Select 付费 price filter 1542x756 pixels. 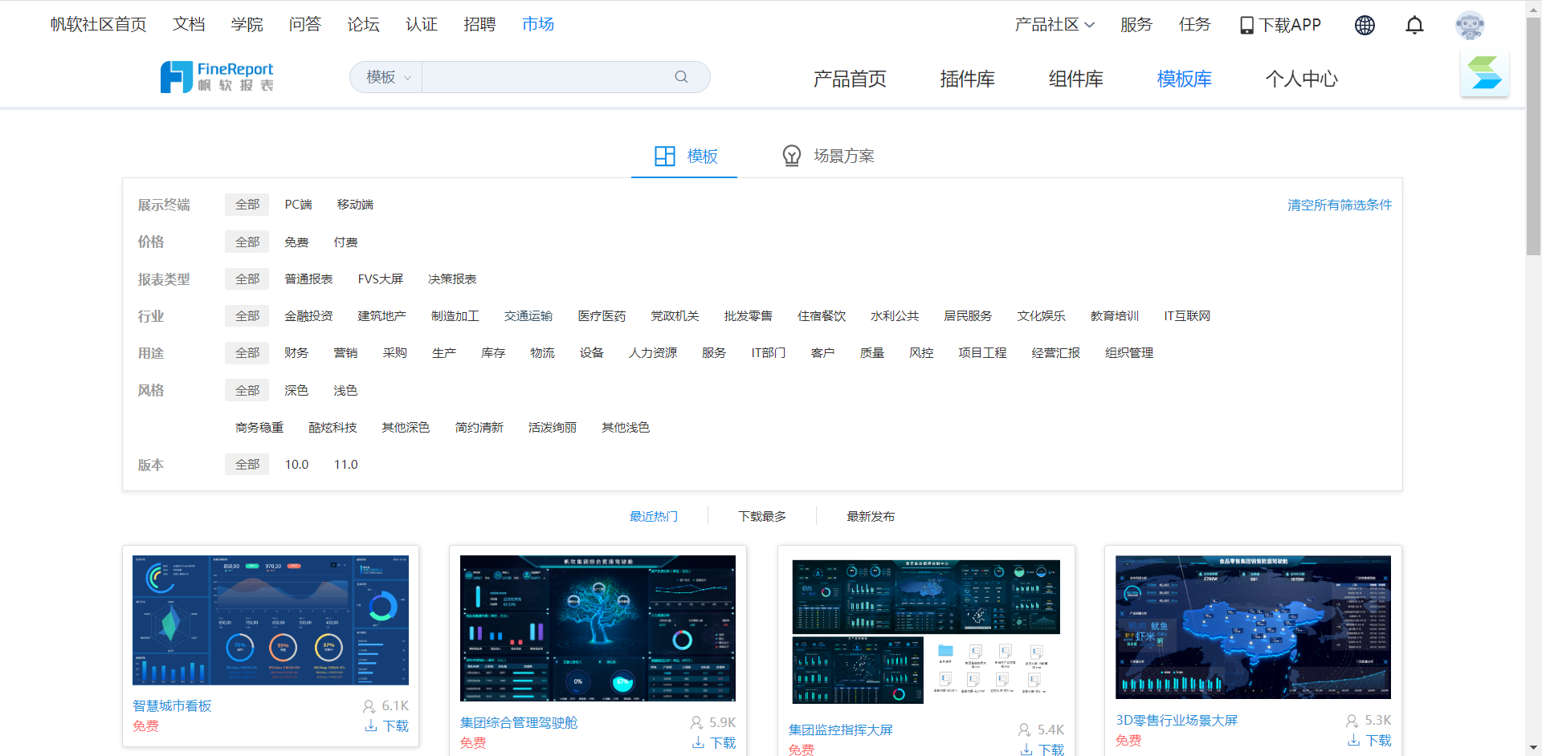[345, 242]
